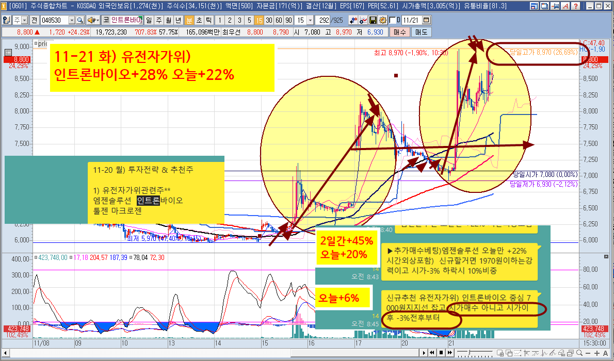This screenshot has height=361, width=614.
Task: Select the 1-minute interval button
Action: [x=220, y=20]
